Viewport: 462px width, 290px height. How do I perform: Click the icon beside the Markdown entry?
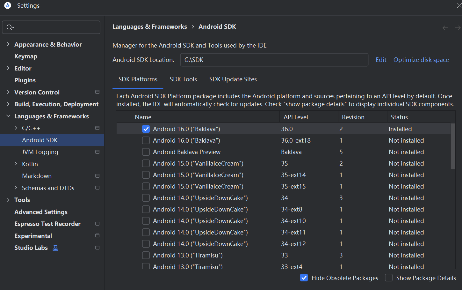click(97, 176)
